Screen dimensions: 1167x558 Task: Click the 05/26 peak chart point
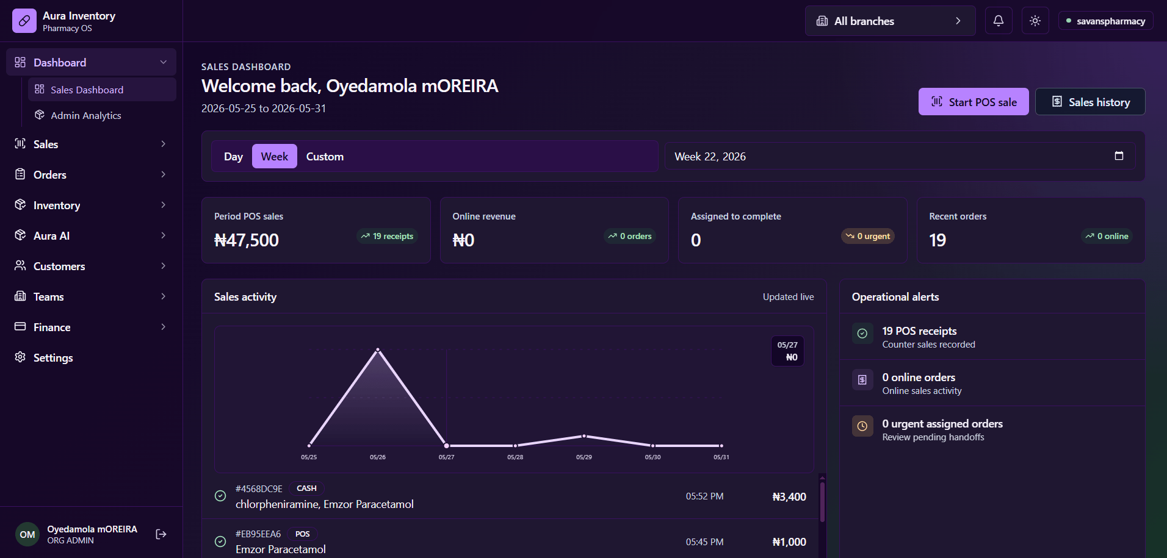(378, 349)
